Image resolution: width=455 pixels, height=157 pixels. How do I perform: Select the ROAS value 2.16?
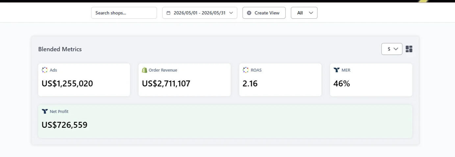coord(250,83)
